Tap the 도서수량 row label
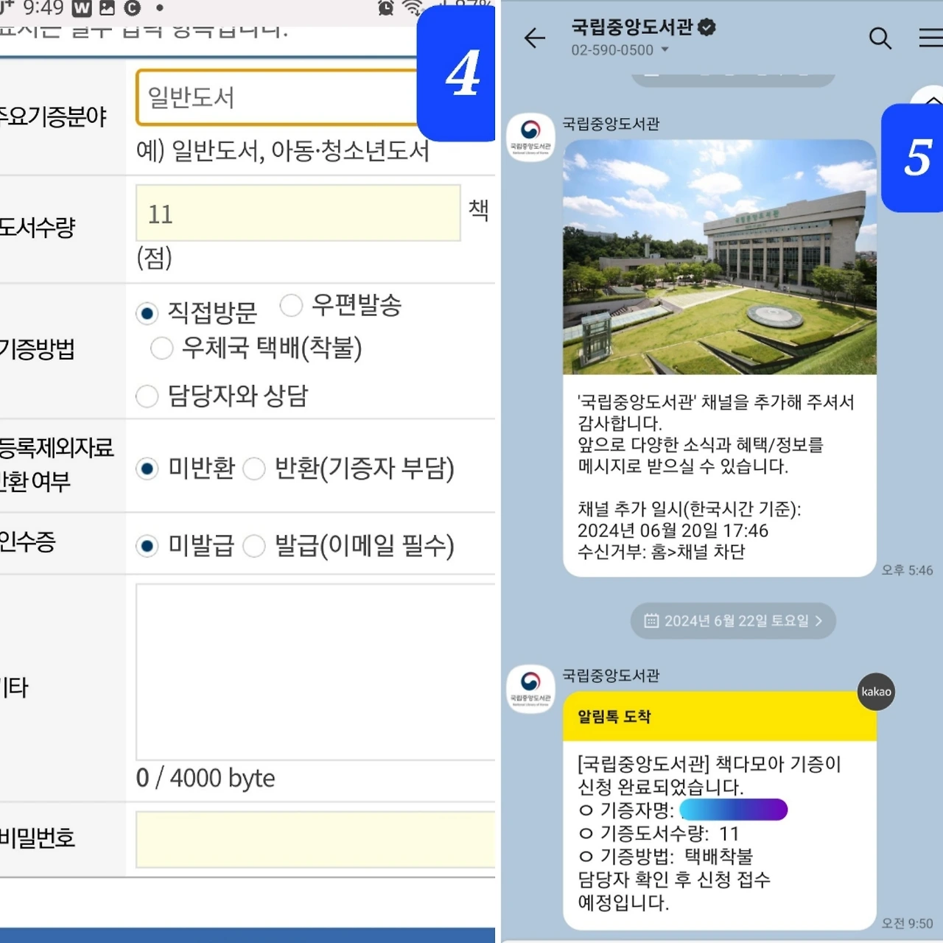This screenshot has height=943, width=943. (x=38, y=227)
